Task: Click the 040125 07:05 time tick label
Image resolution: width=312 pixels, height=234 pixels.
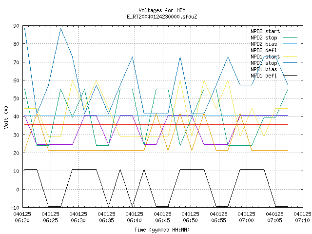Action: (x=275, y=217)
